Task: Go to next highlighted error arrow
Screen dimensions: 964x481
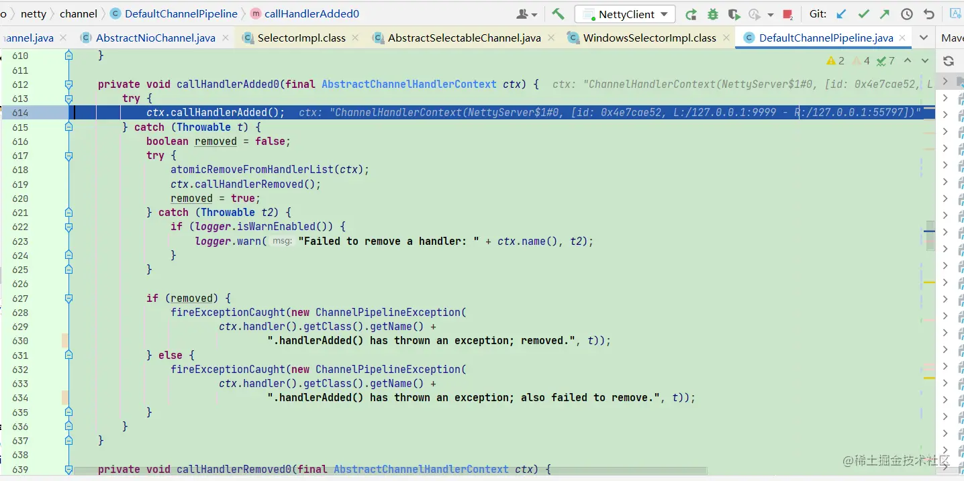Action: pyautogui.click(x=924, y=61)
